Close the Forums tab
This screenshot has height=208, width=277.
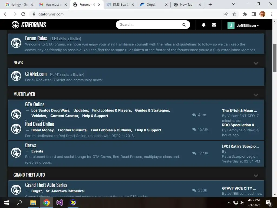99,5
